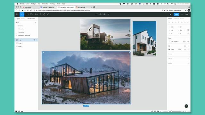The width and height of the screenshot is (205, 115).
Task: Align selection to the bottom
Action: 185,22
